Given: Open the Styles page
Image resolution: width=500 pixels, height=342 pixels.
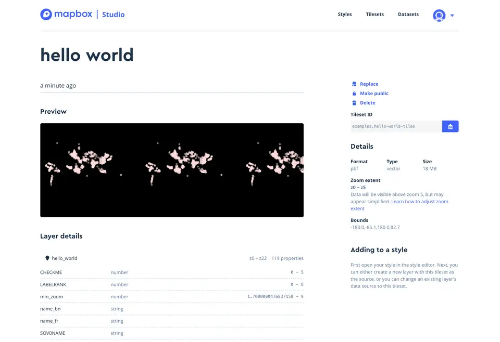Looking at the screenshot, I should [345, 15].
